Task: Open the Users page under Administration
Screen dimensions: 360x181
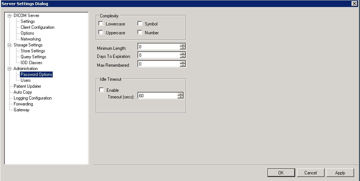Action: (25, 80)
